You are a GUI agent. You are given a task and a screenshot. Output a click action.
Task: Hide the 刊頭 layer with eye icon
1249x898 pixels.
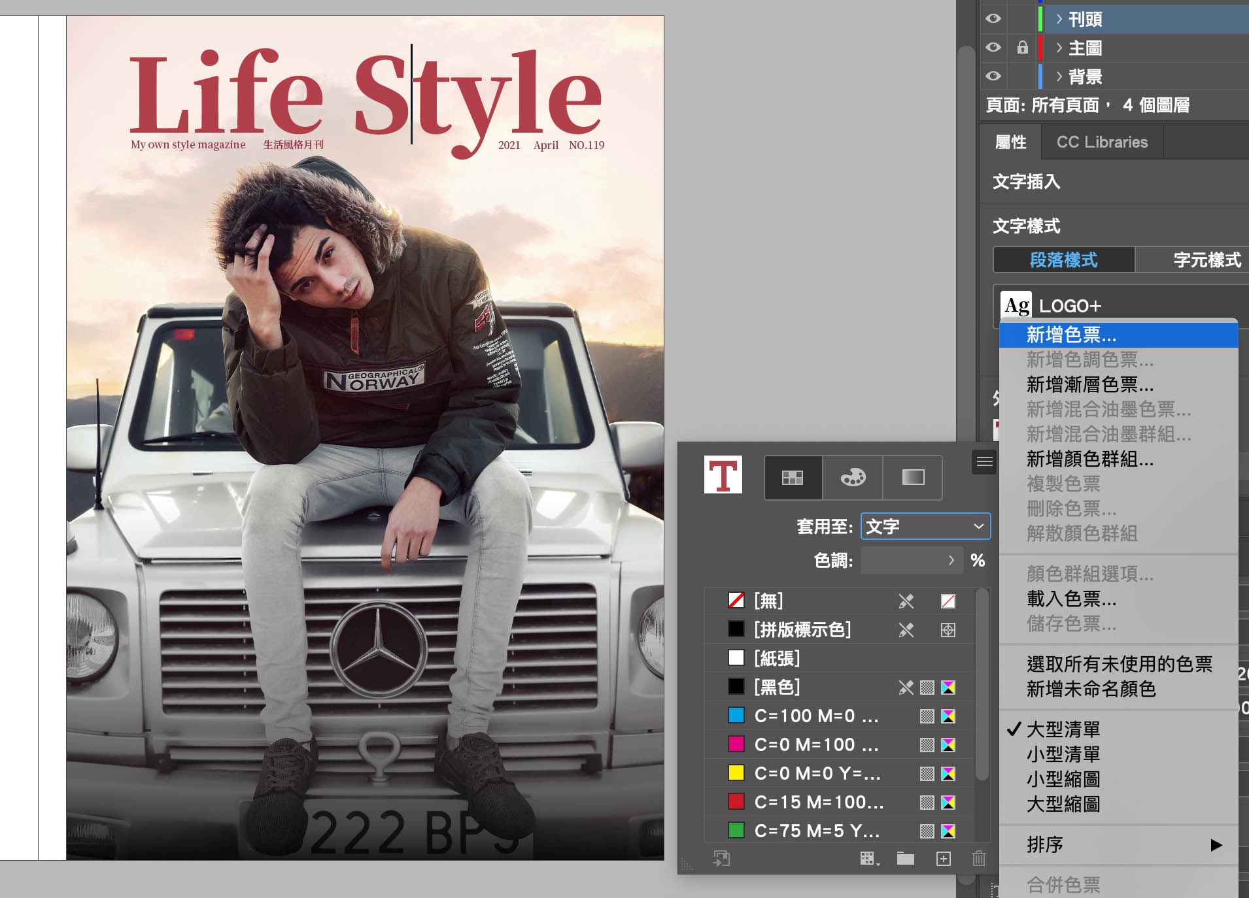(993, 18)
